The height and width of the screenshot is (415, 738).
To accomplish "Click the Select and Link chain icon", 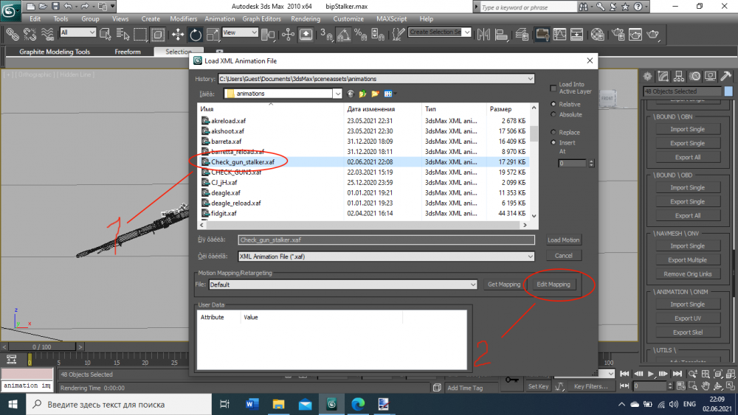I will coord(13,34).
